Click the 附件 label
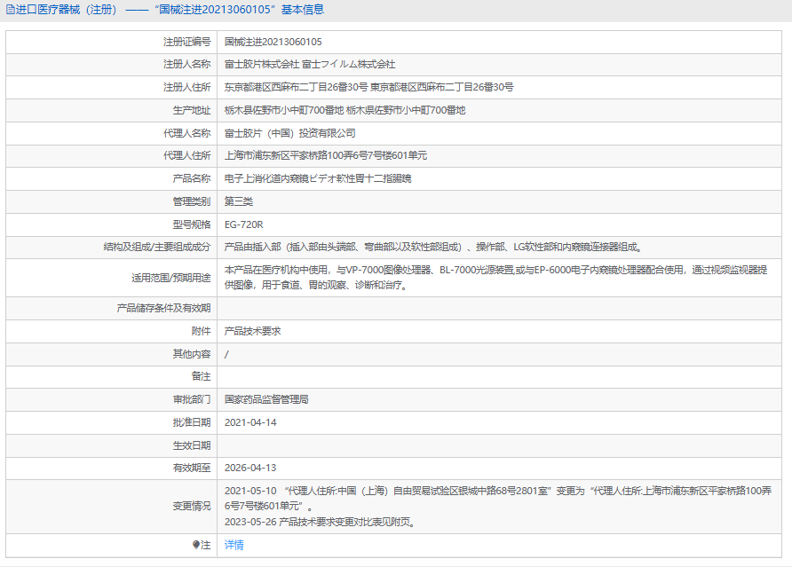This screenshot has height=567, width=792. (201, 331)
